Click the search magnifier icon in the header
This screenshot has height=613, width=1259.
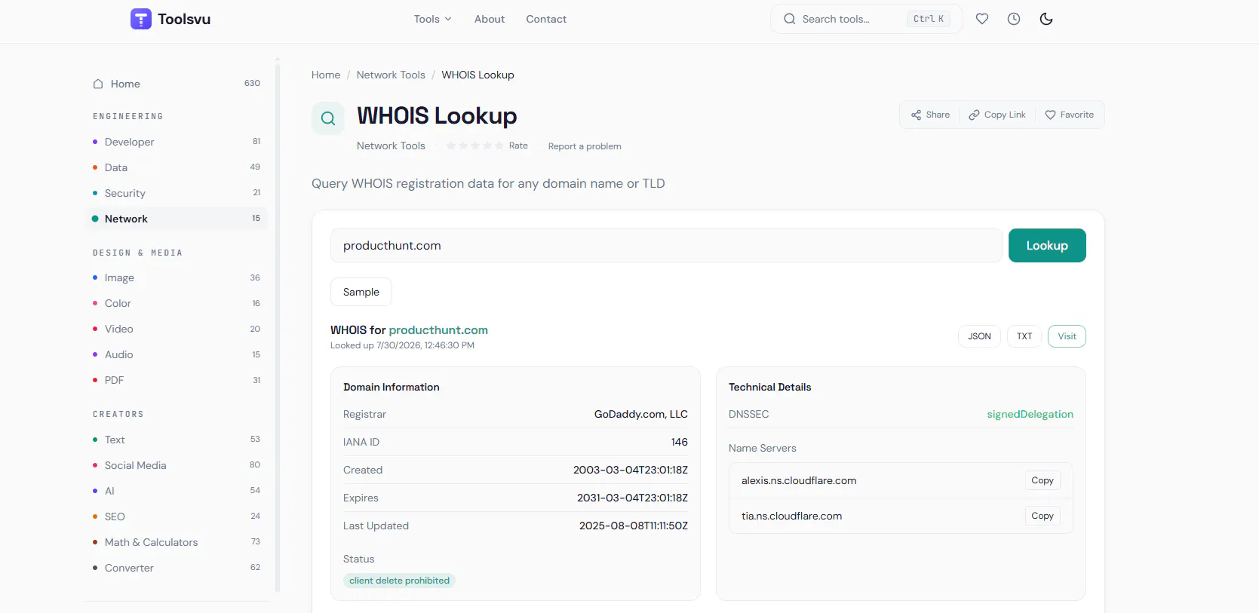tap(790, 19)
